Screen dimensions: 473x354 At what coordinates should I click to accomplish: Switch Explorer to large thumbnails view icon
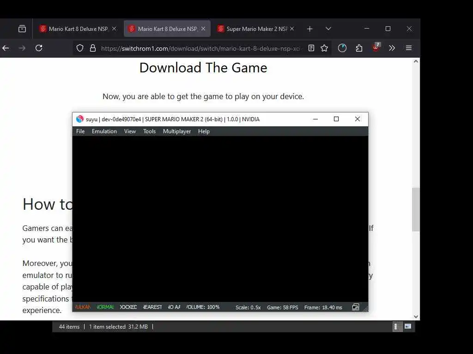coord(408,326)
